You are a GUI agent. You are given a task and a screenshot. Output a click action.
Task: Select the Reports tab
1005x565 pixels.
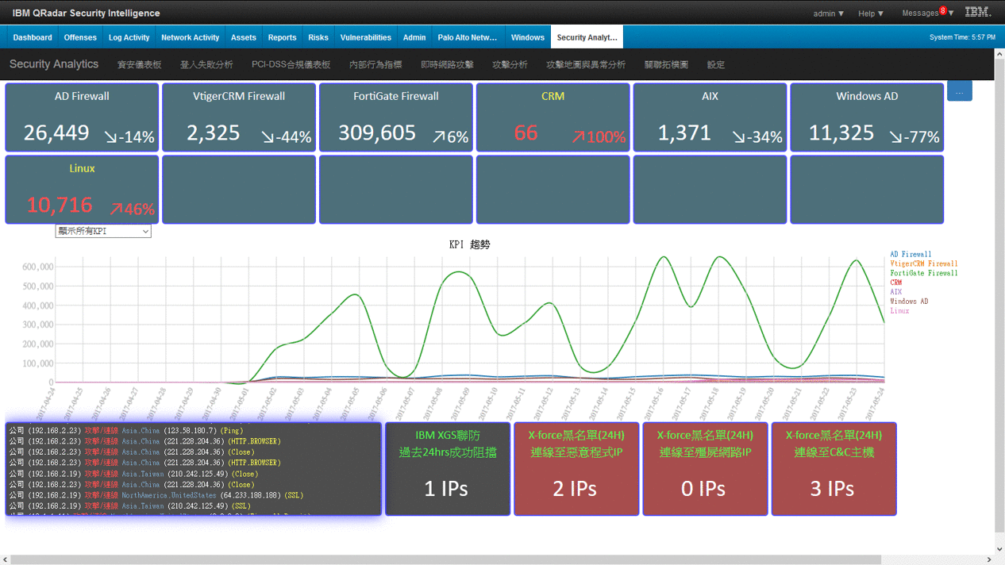click(282, 37)
